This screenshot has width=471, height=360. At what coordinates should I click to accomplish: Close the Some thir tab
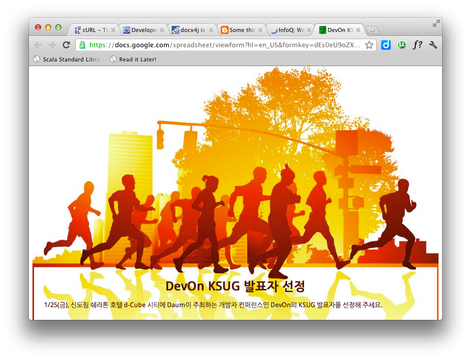point(260,30)
